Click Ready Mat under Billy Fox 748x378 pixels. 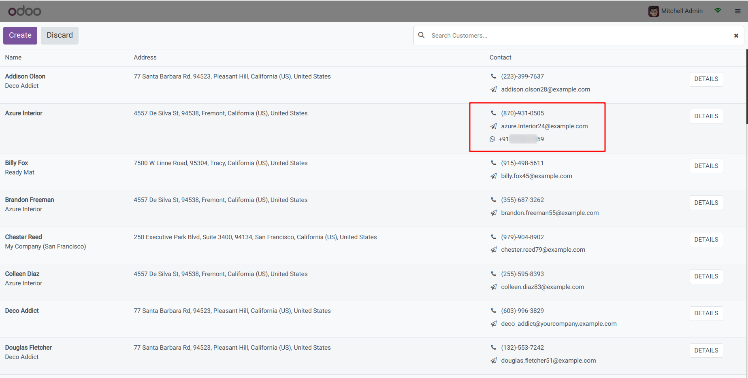tap(19, 172)
